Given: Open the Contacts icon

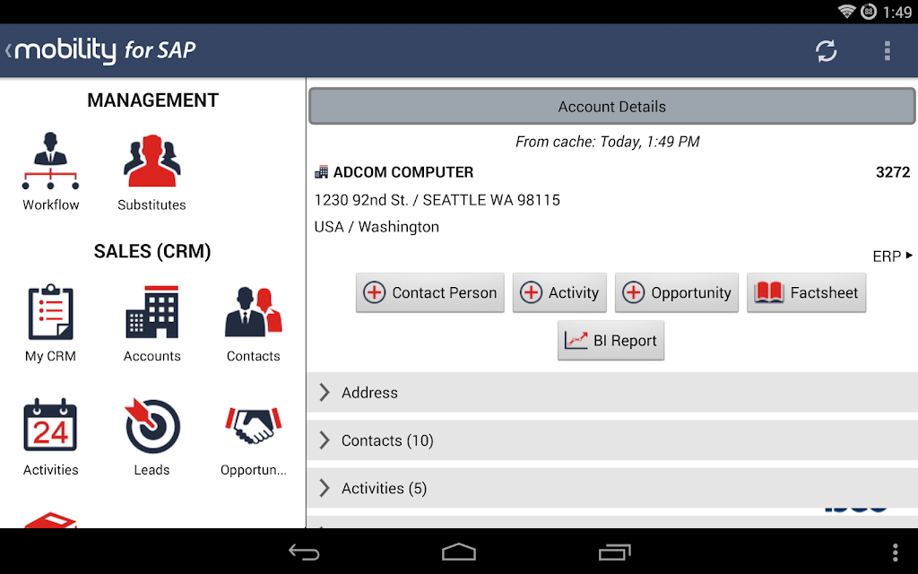Looking at the screenshot, I should pyautogui.click(x=254, y=312).
